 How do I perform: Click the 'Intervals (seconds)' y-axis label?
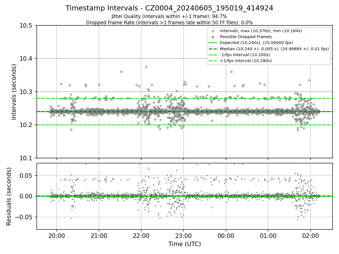tap(14, 92)
